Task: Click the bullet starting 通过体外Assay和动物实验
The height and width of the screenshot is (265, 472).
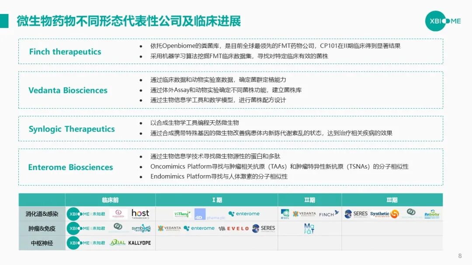Action: pos(226,90)
